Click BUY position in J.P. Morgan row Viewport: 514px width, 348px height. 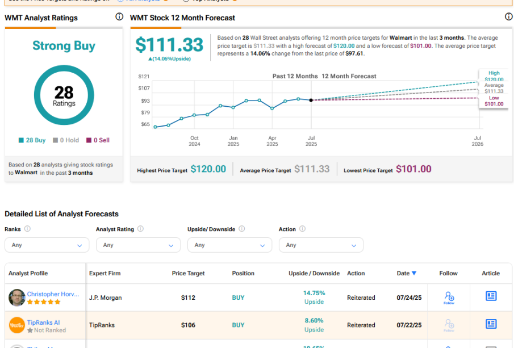[239, 297]
